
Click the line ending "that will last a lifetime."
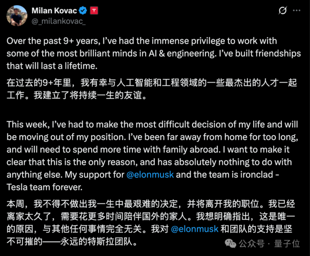click(x=52, y=66)
